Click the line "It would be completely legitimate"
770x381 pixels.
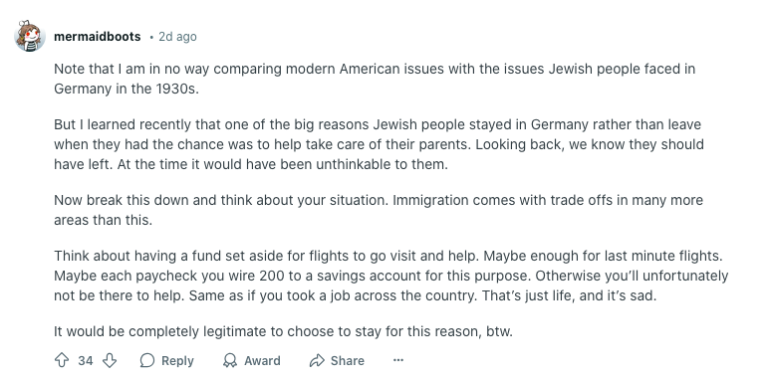[x=283, y=332]
